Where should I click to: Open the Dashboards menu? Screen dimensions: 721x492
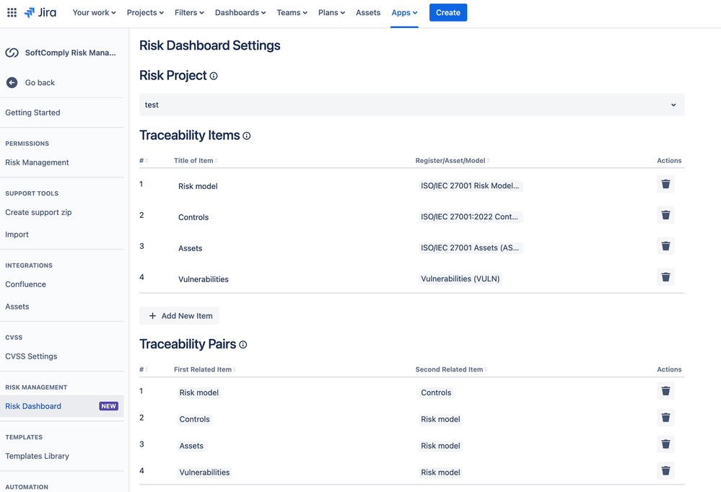point(240,12)
